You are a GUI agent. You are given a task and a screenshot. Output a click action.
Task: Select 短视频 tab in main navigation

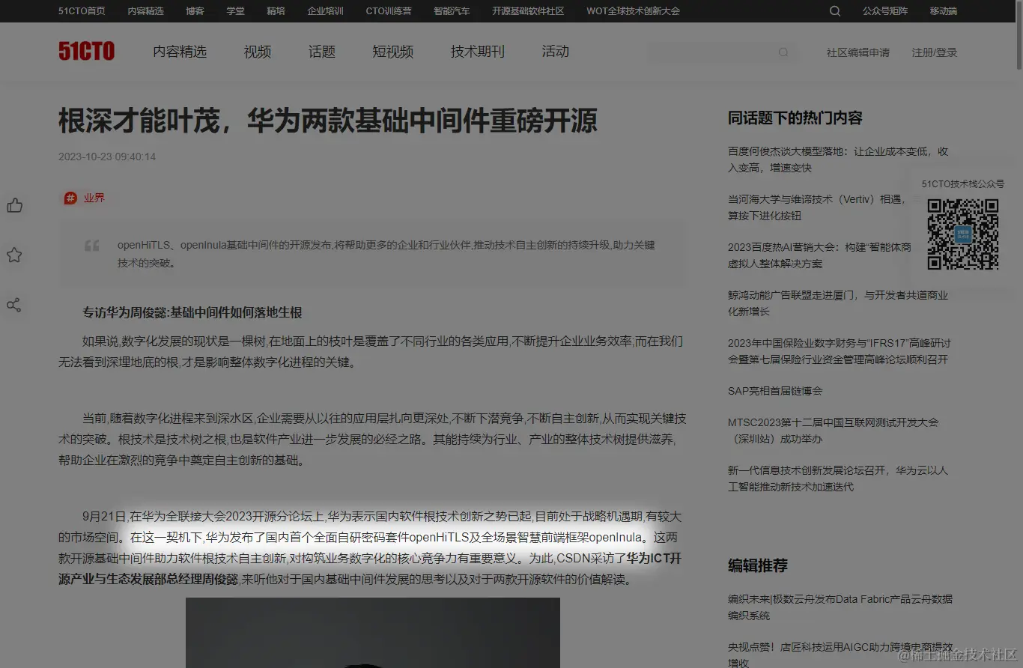point(393,52)
